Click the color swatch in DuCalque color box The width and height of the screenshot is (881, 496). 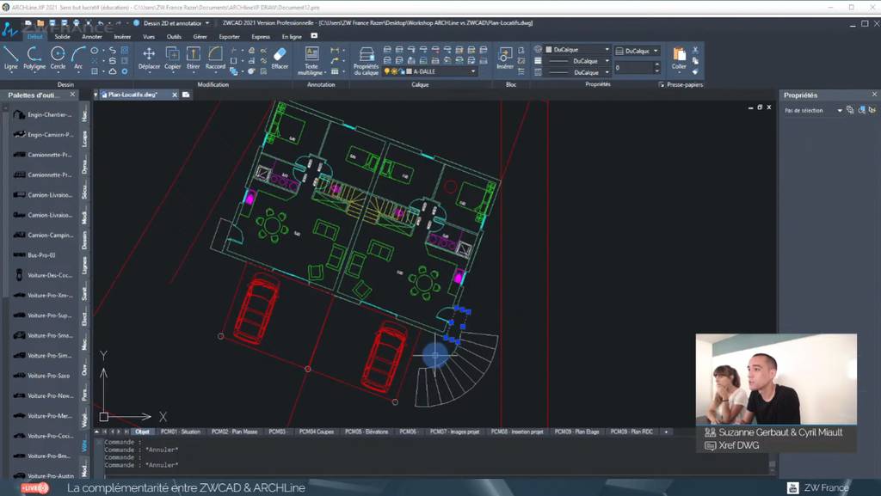tap(549, 49)
